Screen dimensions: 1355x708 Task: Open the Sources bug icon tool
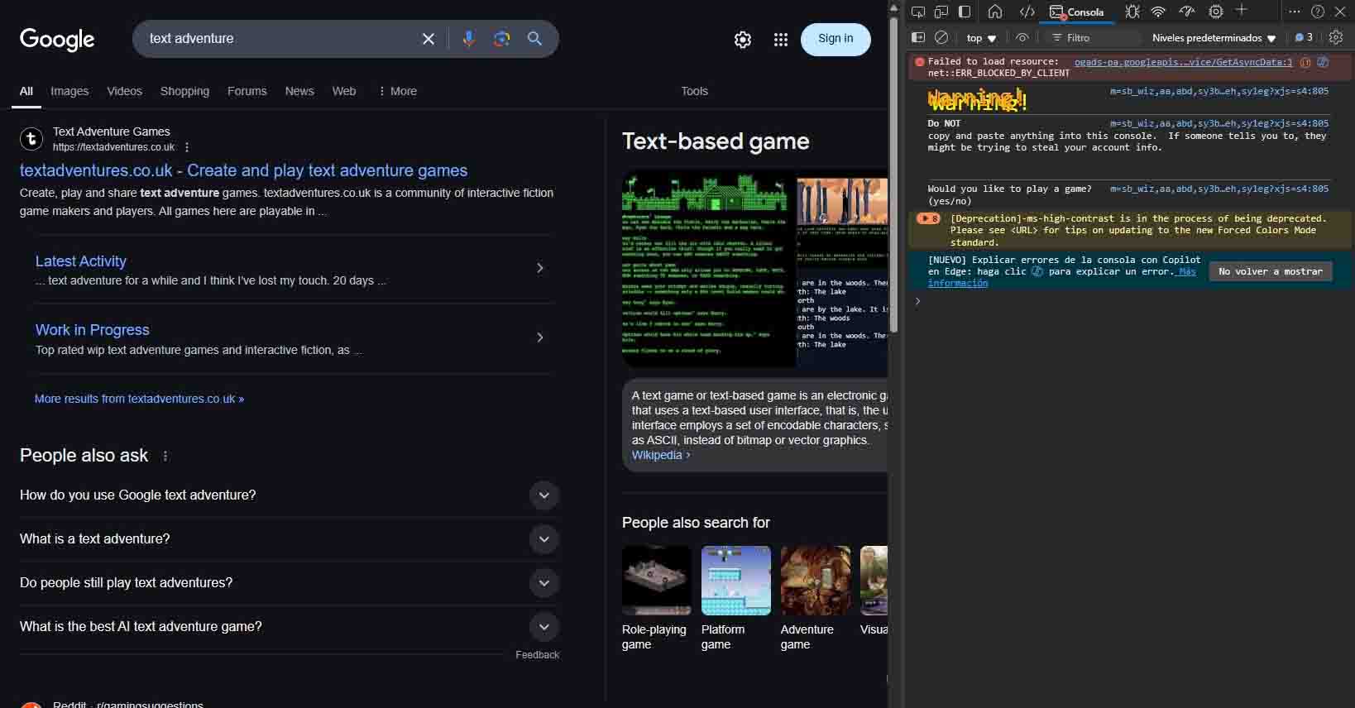point(1132,12)
